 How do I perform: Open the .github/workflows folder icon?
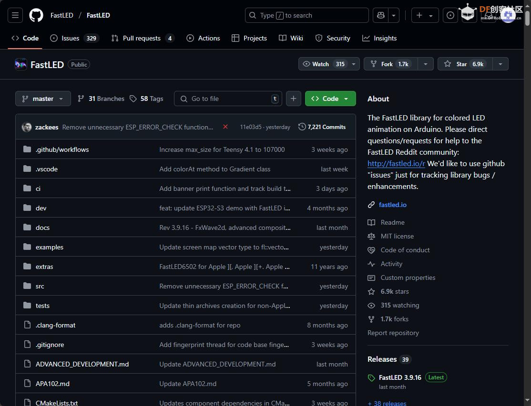coord(27,149)
